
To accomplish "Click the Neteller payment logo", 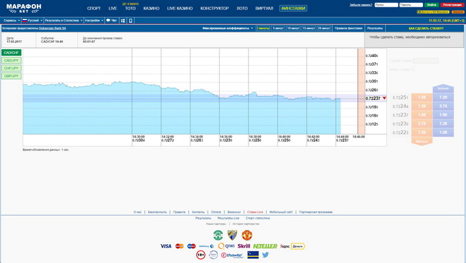I will click(265, 246).
